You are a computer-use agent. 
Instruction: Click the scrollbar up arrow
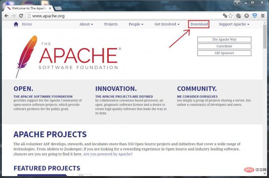click(x=265, y=22)
